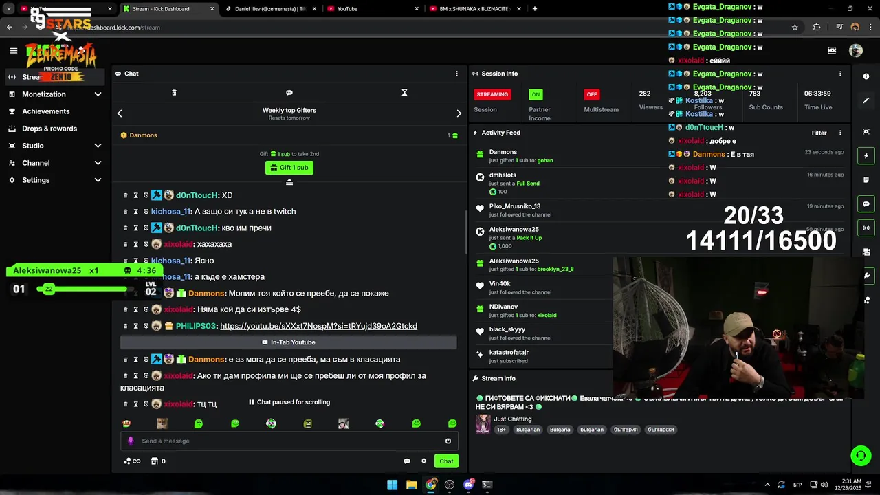Select the green smiley emote at row end
This screenshot has height=495, width=880.
pyautogui.click(x=452, y=423)
